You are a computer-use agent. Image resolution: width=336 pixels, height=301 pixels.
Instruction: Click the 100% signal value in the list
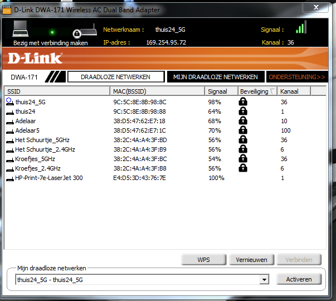pos(216,178)
